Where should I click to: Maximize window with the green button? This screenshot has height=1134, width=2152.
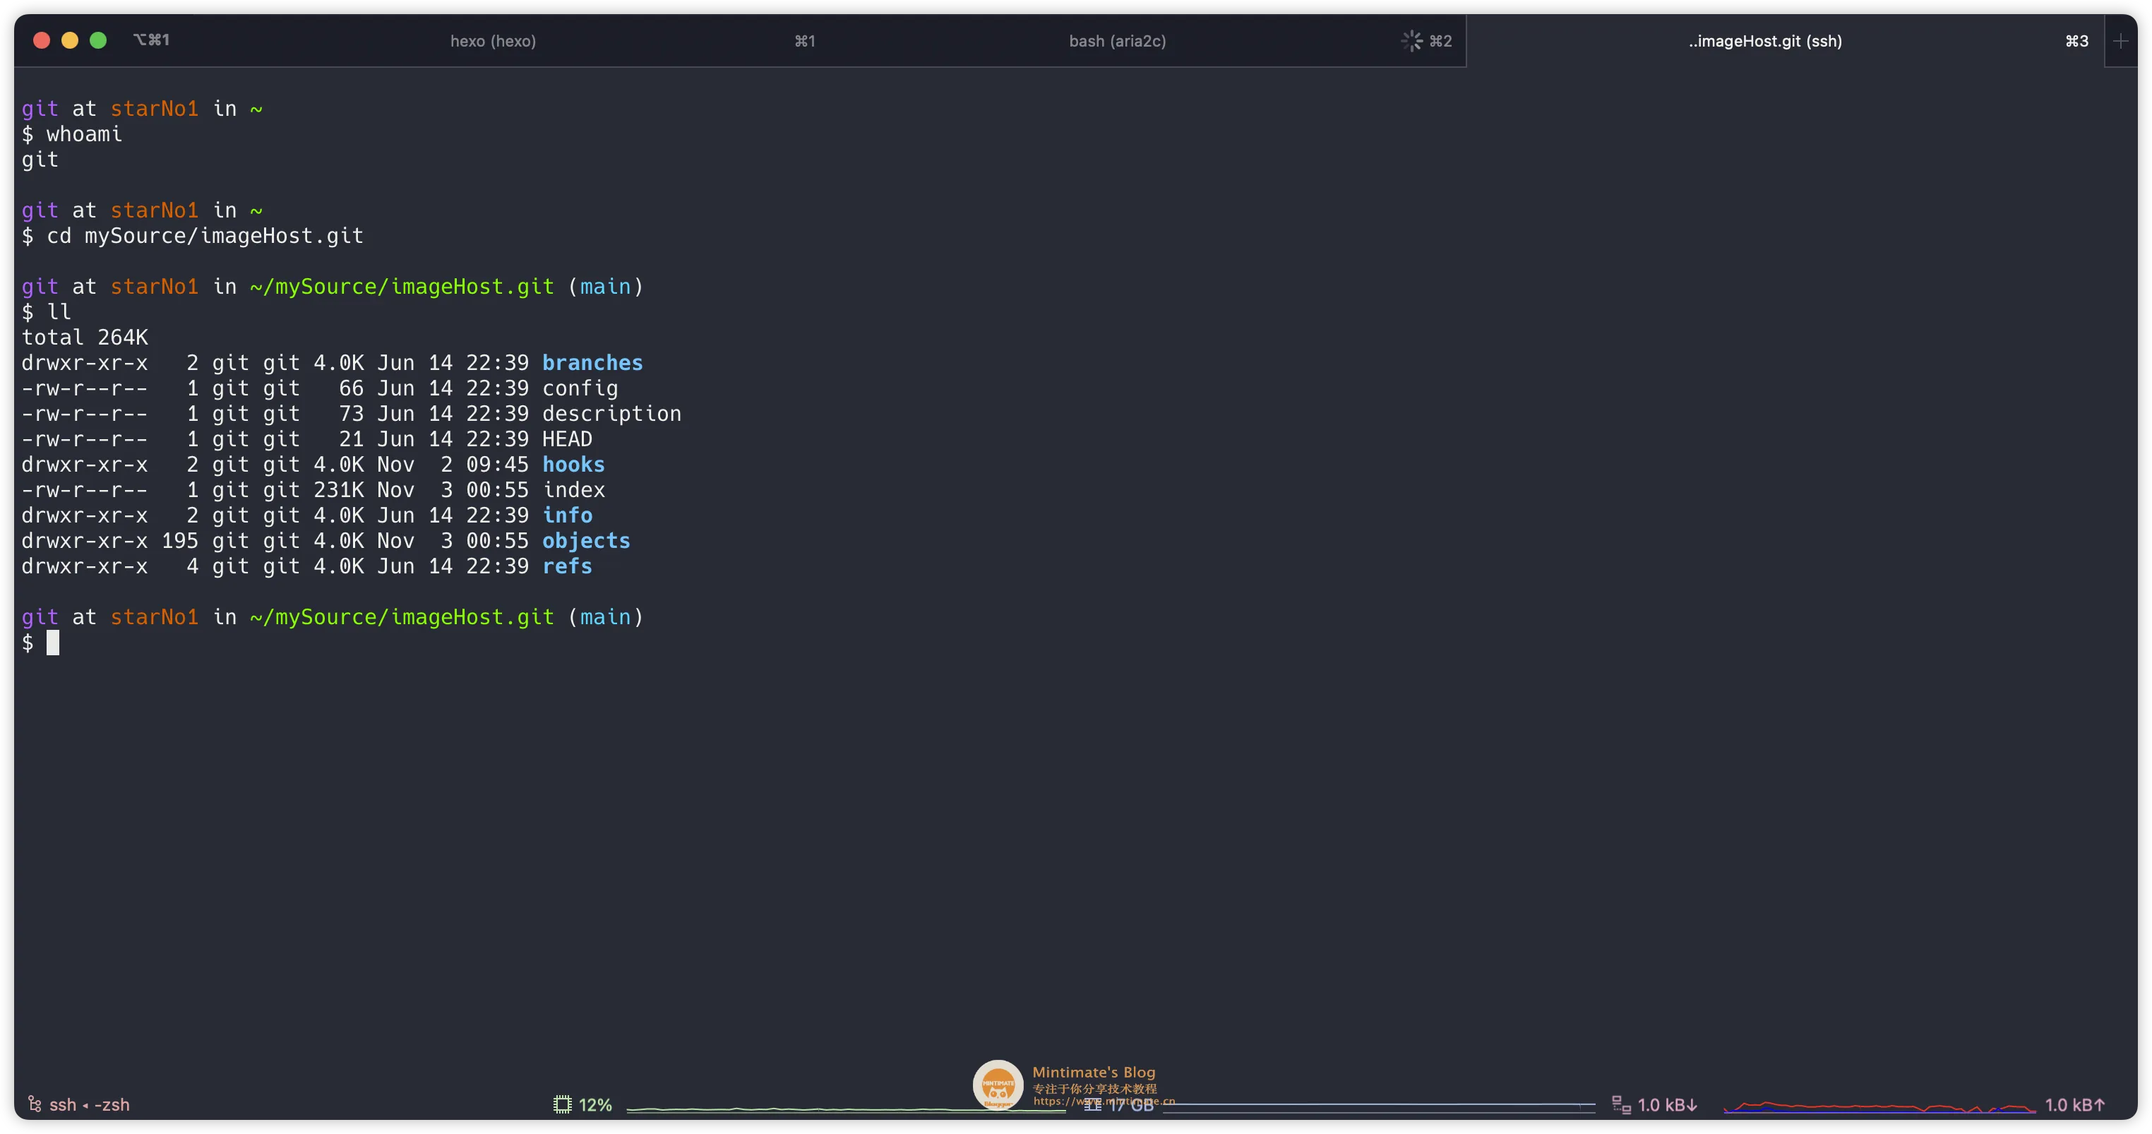pos(99,40)
